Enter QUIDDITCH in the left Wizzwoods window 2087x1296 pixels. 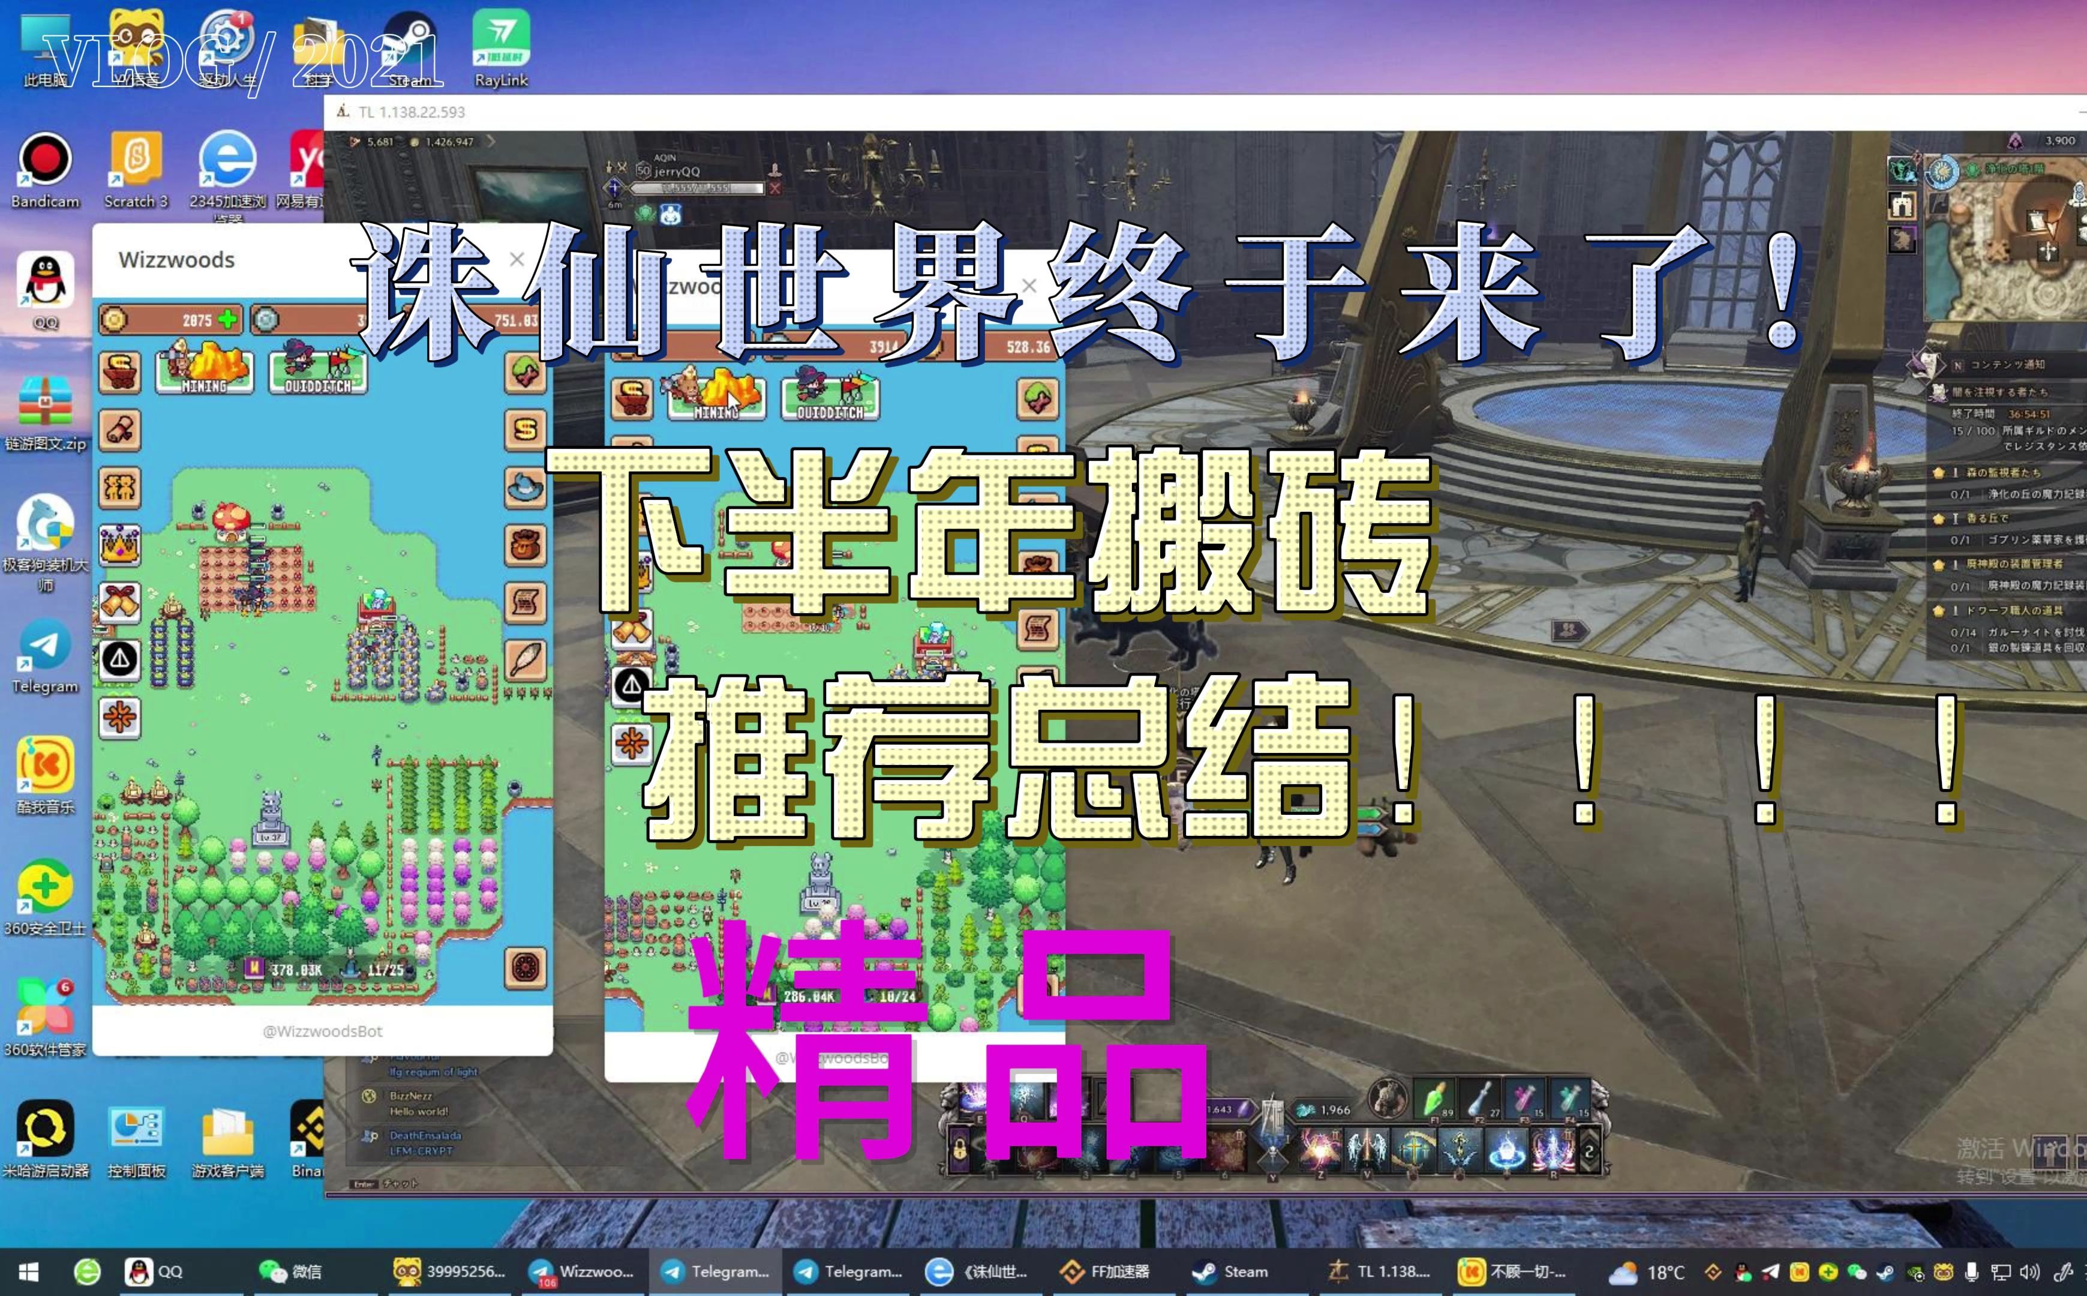point(318,368)
